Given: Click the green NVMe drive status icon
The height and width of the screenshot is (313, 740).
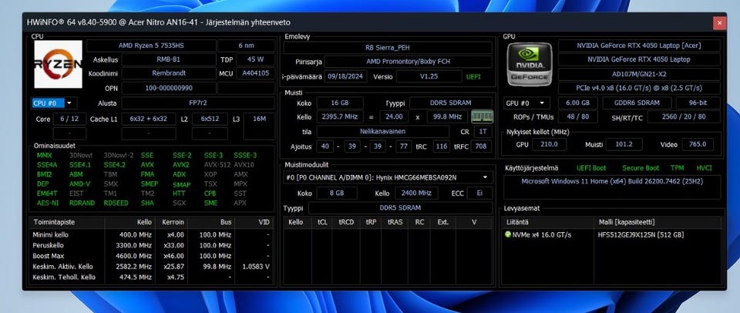Looking at the screenshot, I should [x=508, y=234].
